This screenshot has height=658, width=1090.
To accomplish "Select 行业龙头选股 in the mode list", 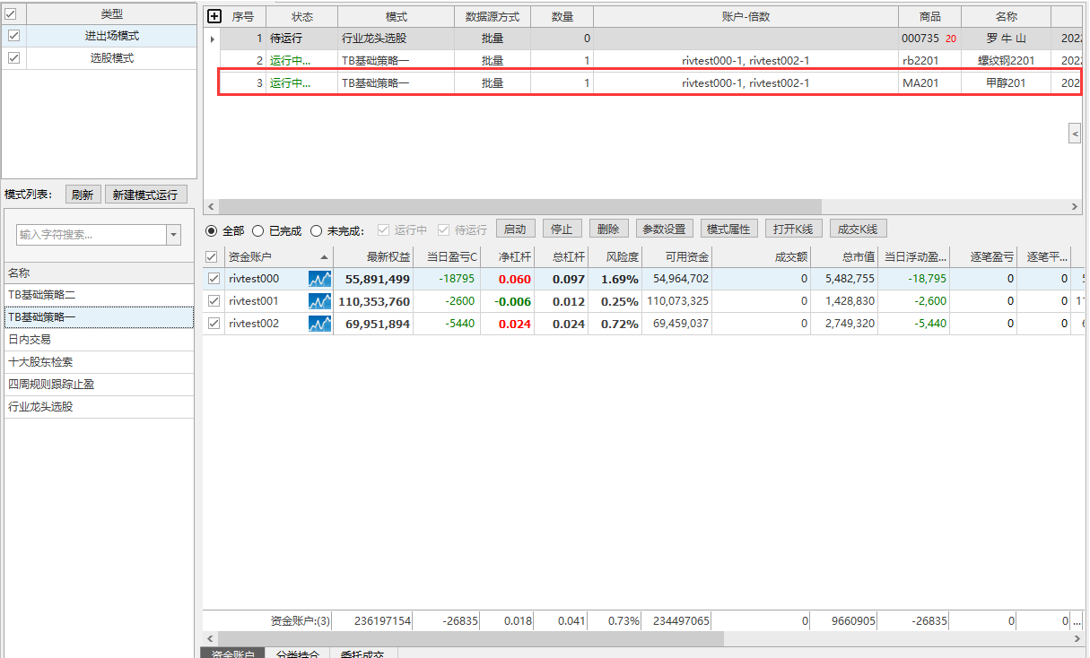I will (x=40, y=407).
